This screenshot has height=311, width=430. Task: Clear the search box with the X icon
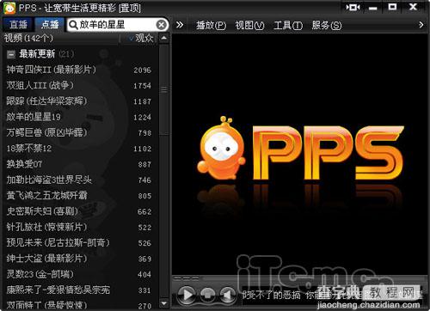[162, 25]
